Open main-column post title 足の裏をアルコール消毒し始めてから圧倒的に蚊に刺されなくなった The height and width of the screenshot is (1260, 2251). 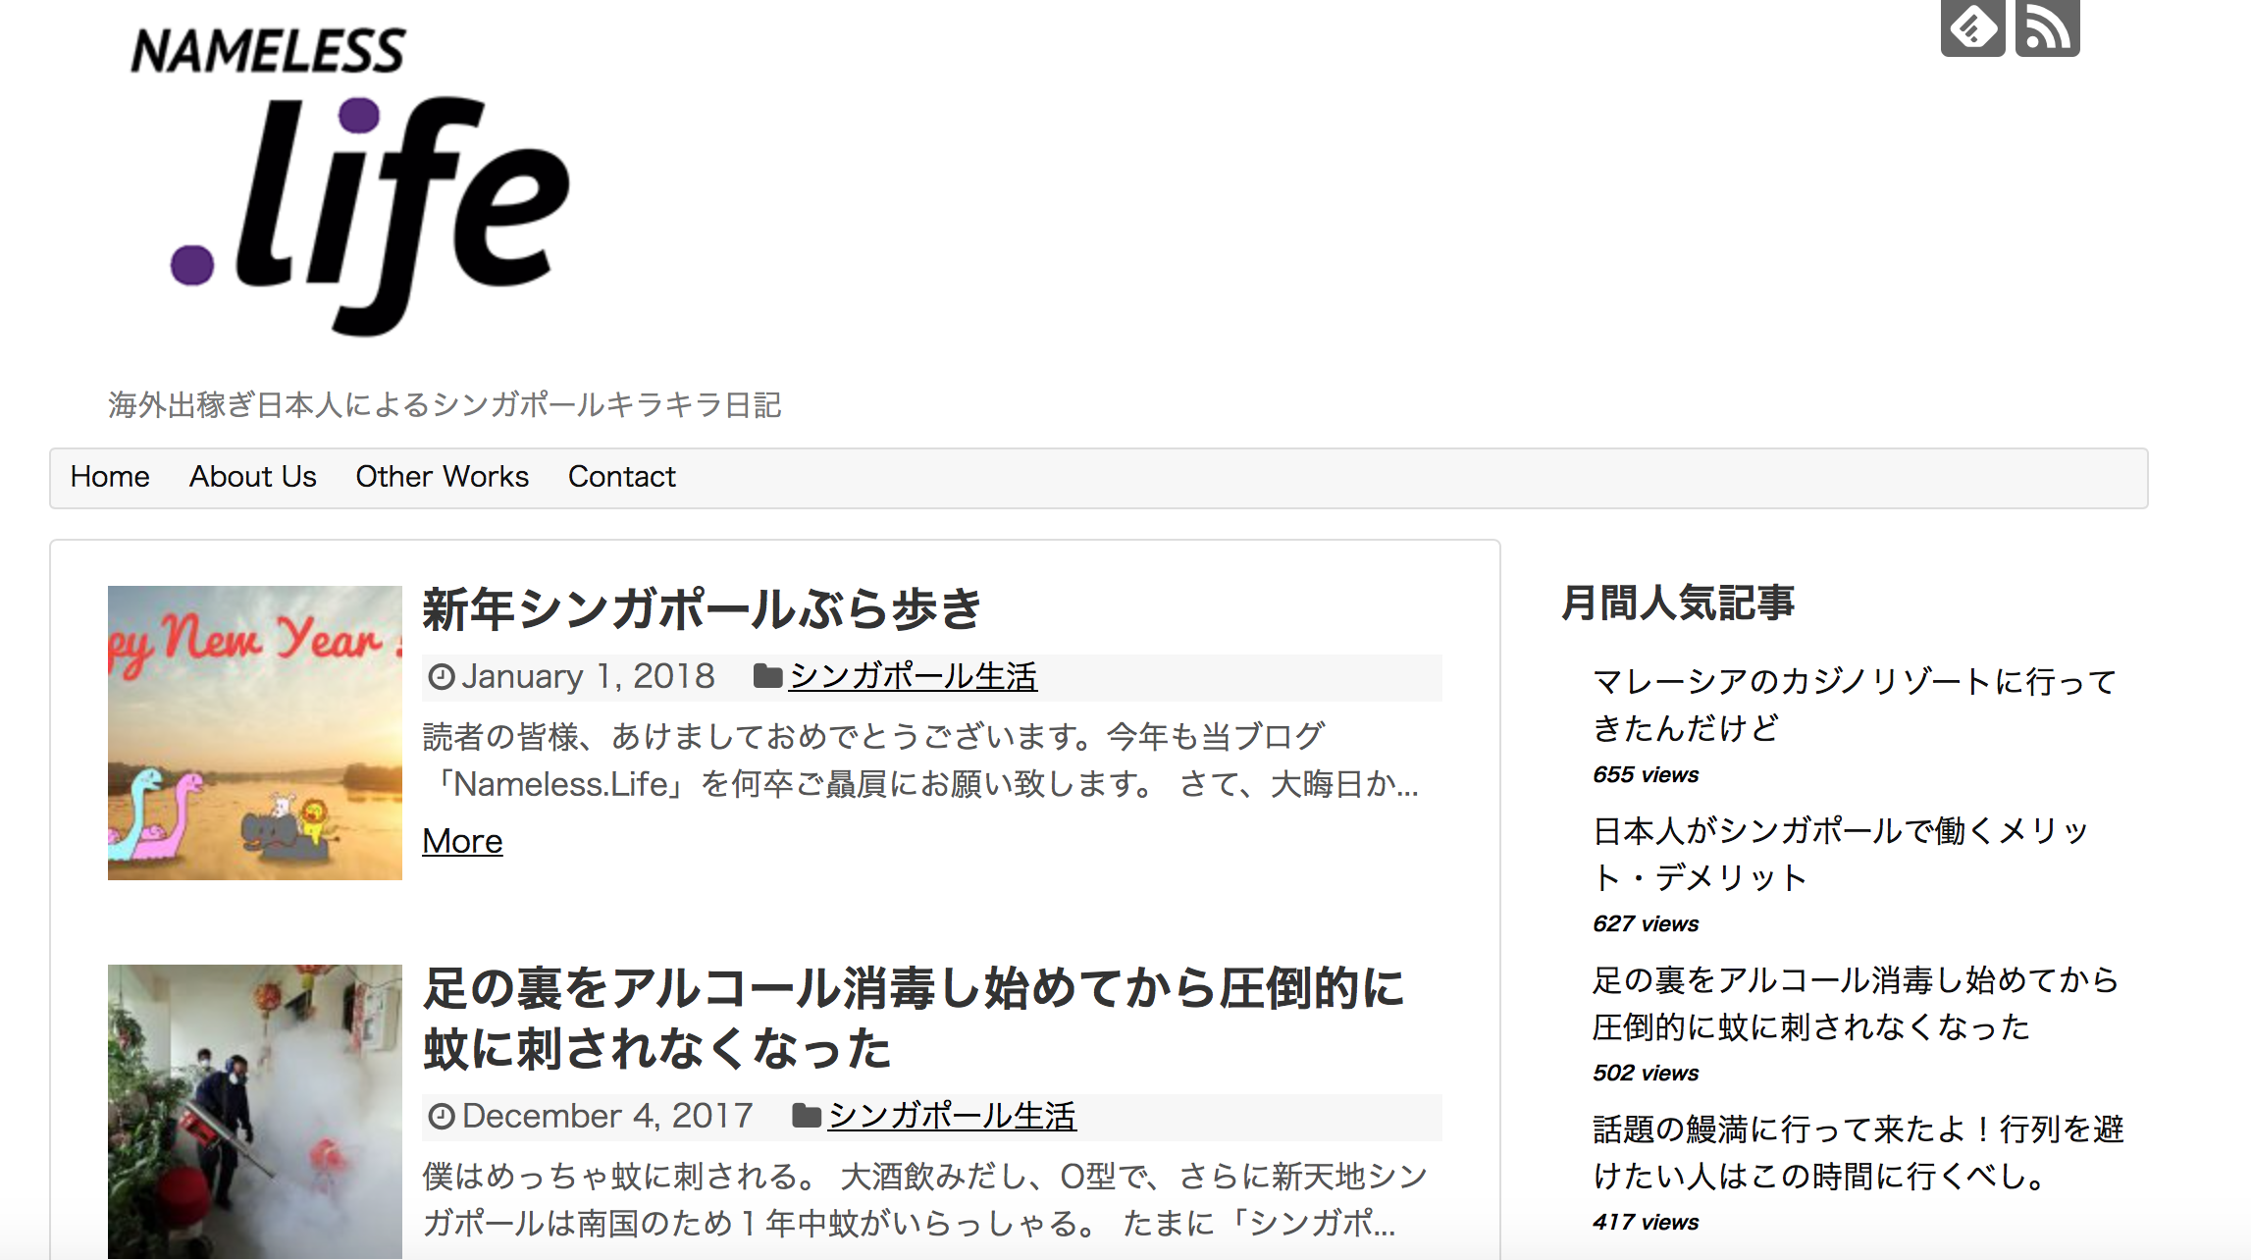click(914, 1019)
